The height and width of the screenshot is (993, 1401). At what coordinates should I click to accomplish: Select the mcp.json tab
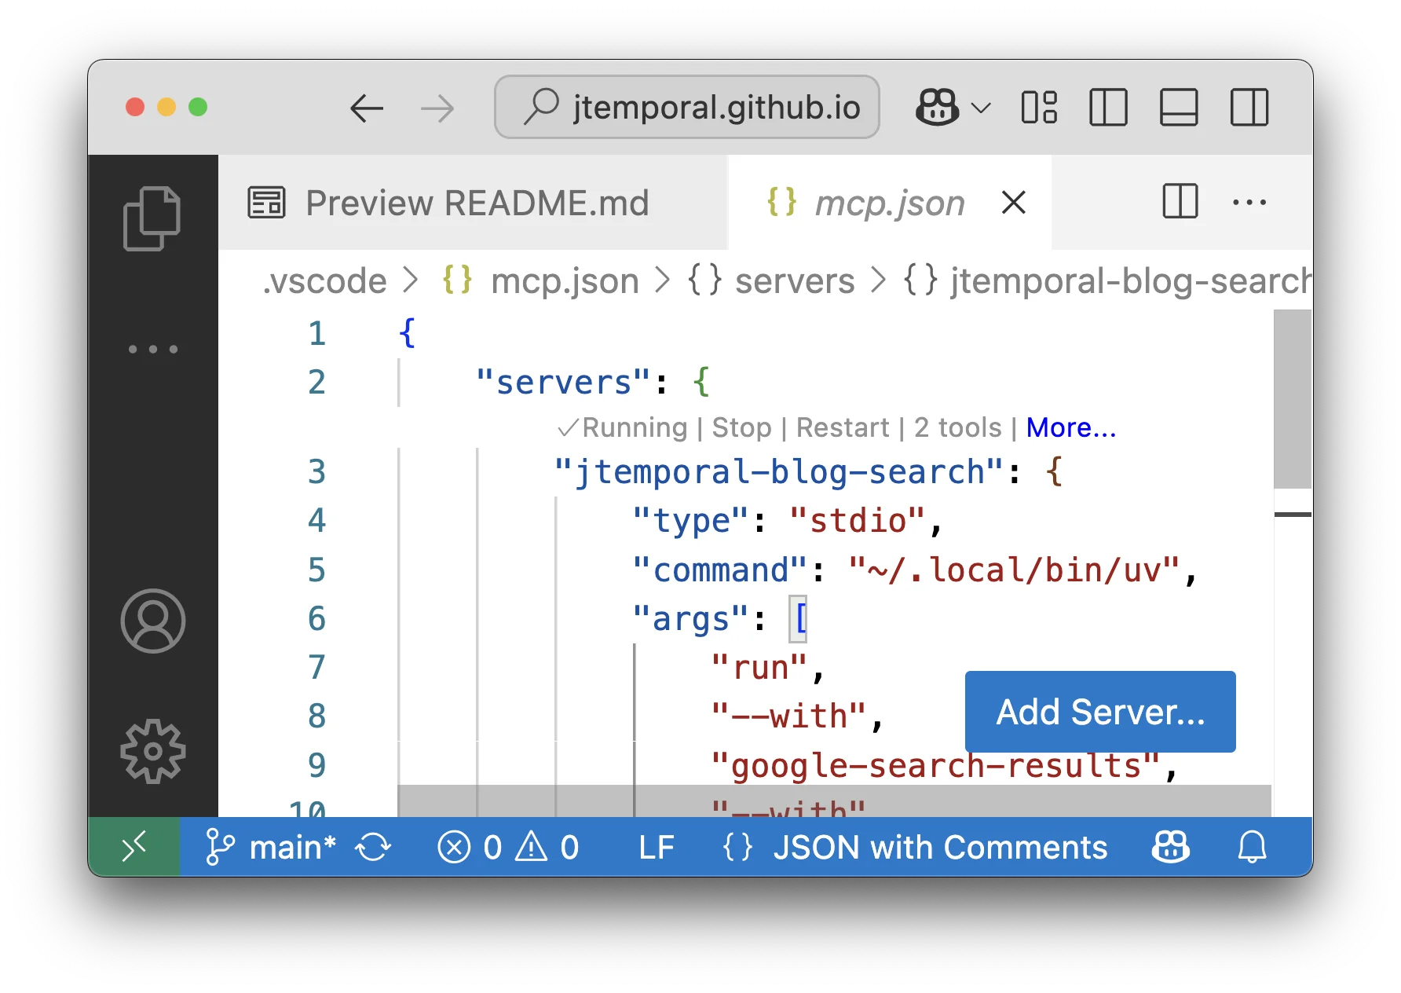coord(889,203)
